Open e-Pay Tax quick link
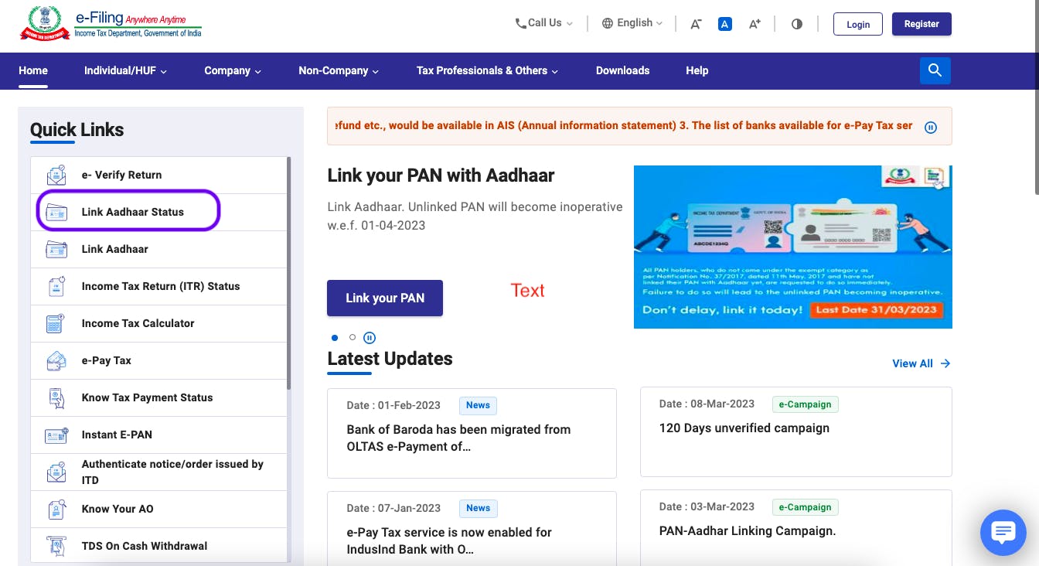 [x=158, y=360]
